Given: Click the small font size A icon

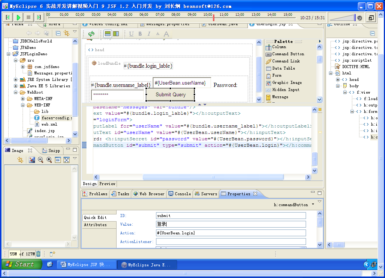Looking at the screenshot, I should pyautogui.click(x=158, y=34).
